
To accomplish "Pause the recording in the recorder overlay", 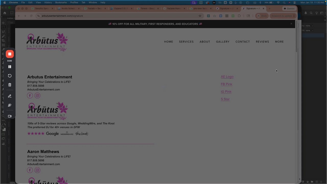I will pyautogui.click(x=10, y=67).
